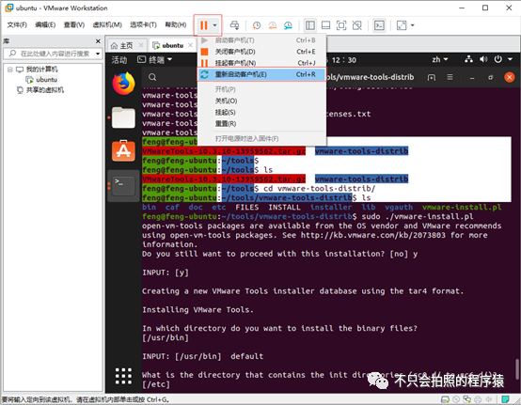Click the send Ctrl+Alt+Del toolbar icon

234,25
